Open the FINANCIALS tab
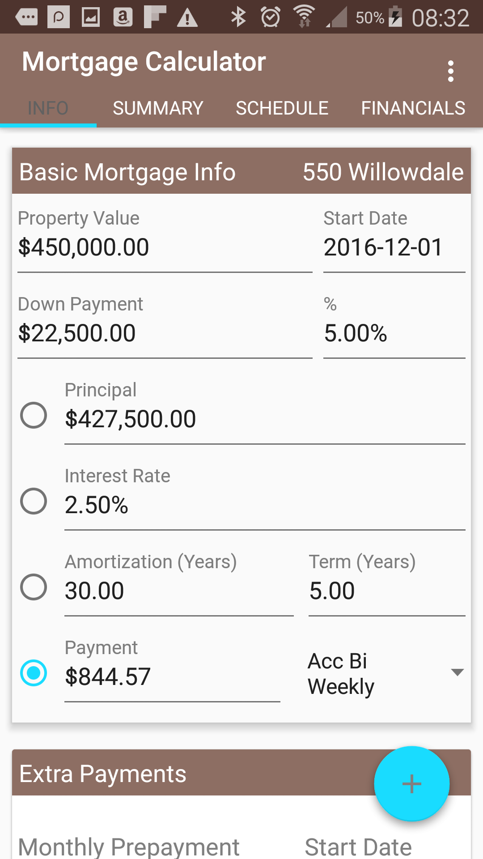Image resolution: width=483 pixels, height=859 pixels. [x=413, y=108]
